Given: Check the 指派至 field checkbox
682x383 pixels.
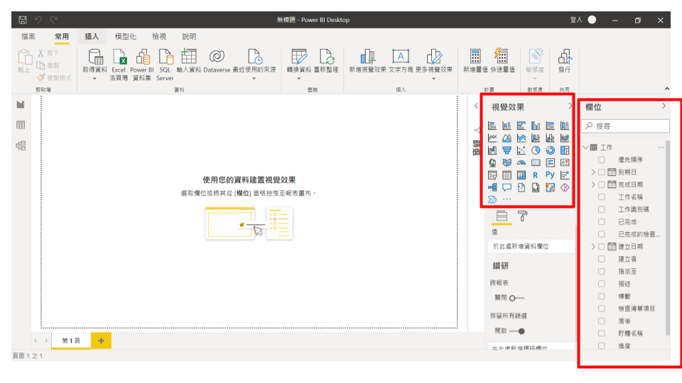Looking at the screenshot, I should (602, 272).
